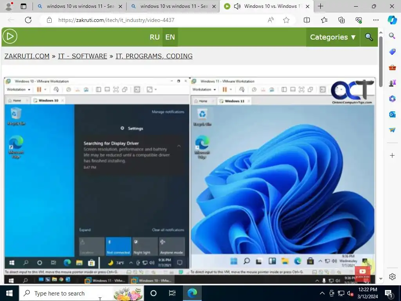Open Task View on taskbar
The image size is (401, 301).
pyautogui.click(x=172, y=293)
